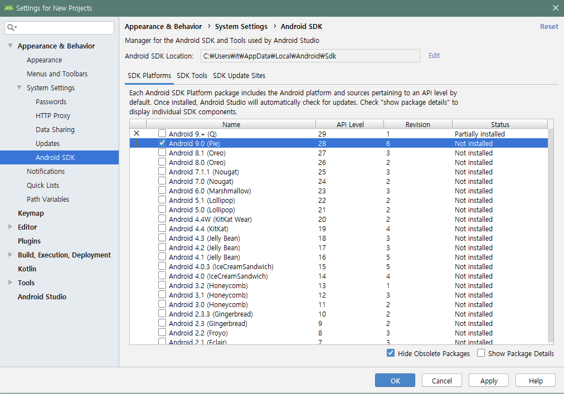Viewport: 564px width, 394px height.
Task: Click Appearance & Behavior in the breadcrumb
Action: pyautogui.click(x=163, y=27)
